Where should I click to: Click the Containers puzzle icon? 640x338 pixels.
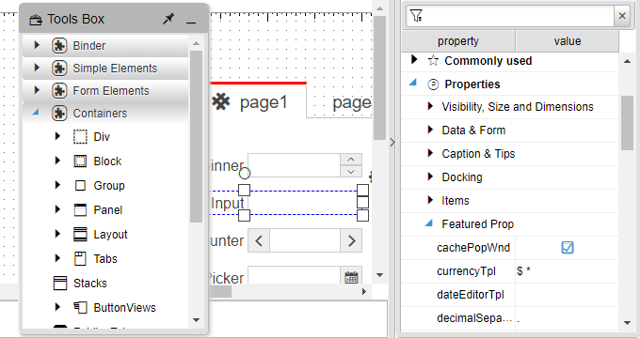point(59,114)
